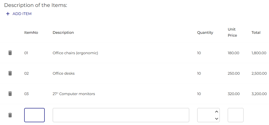This screenshot has width=269, height=125.
Task: Delete the empty new item row
Action: [x=10, y=115]
